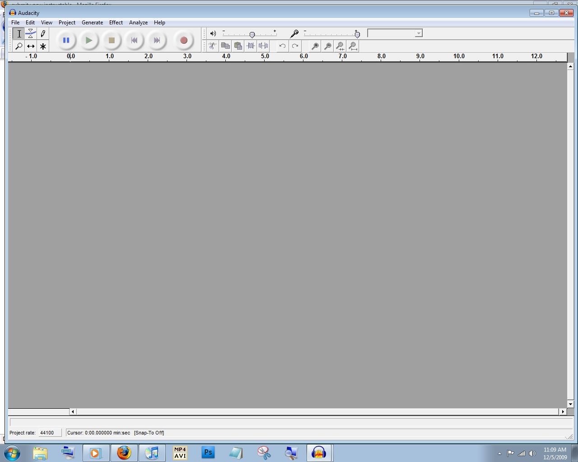Open the Effect menu
Image resolution: width=578 pixels, height=462 pixels.
point(116,22)
